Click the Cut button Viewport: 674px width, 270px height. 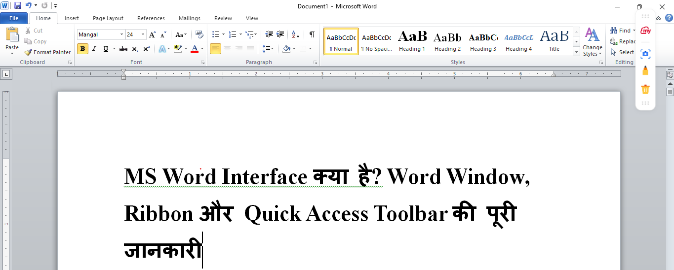[x=34, y=31]
